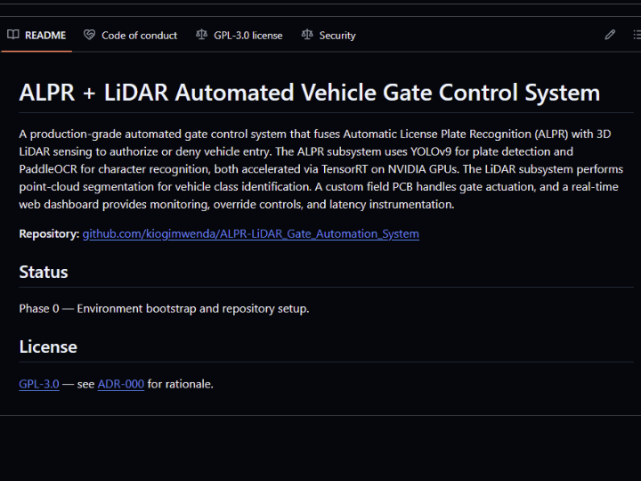Follow the GPL-3.0 link under License heading
The height and width of the screenshot is (481, 641).
(39, 385)
